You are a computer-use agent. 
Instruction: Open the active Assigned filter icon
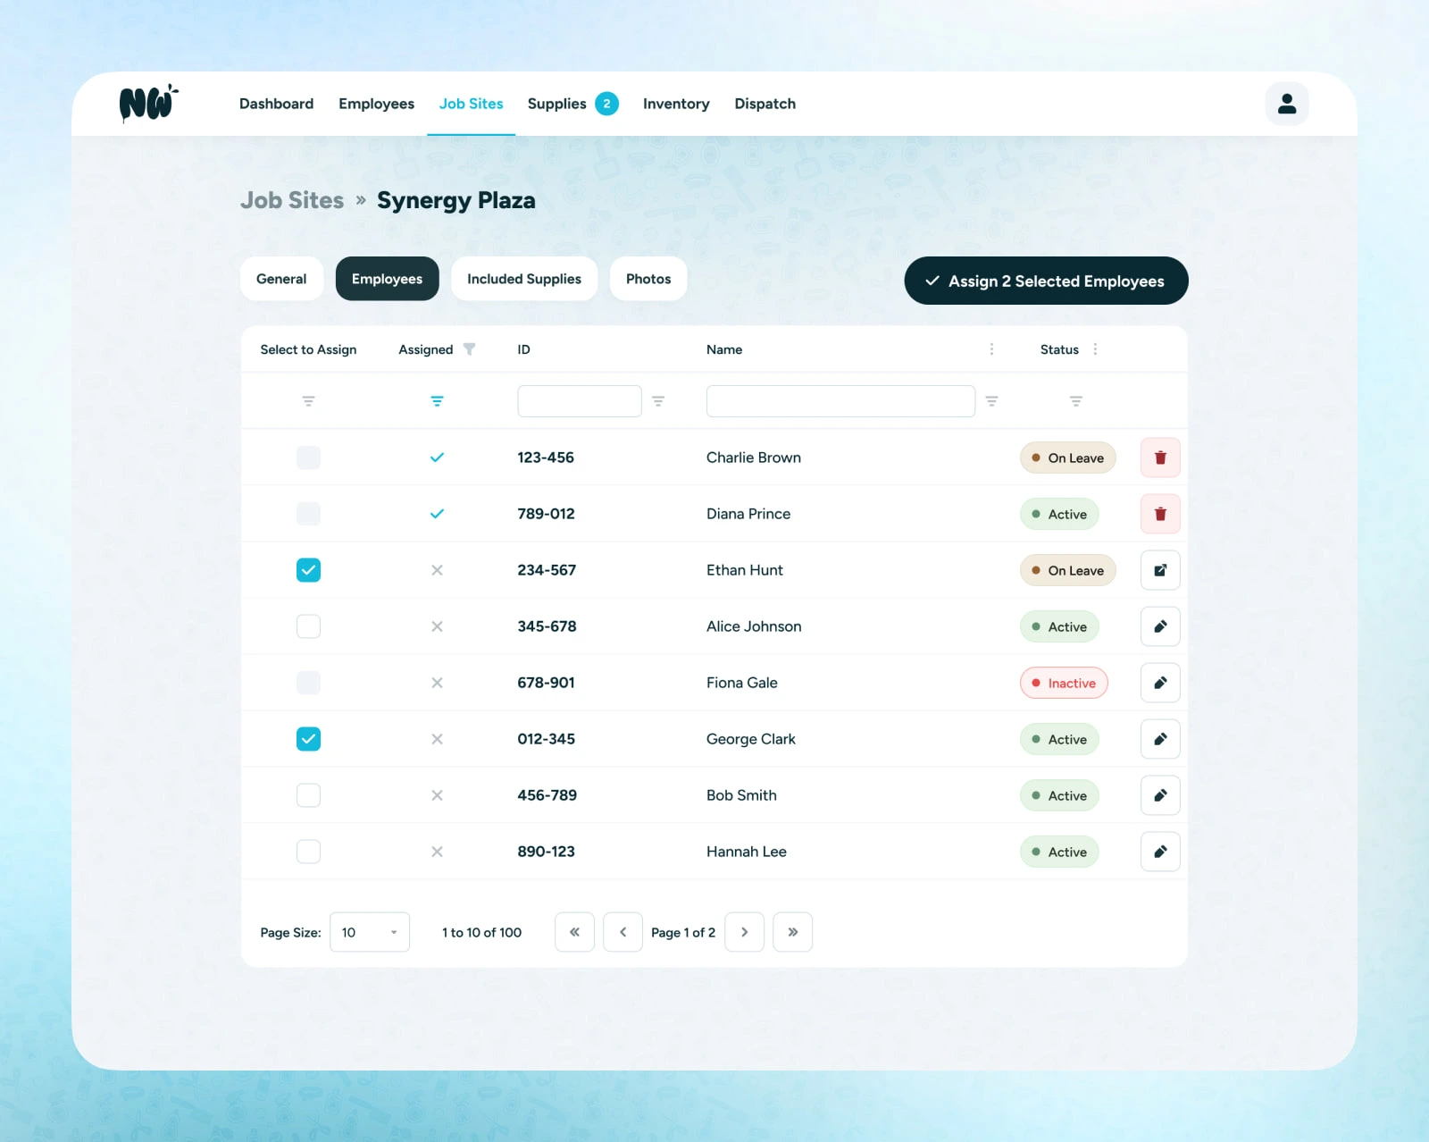coord(437,401)
